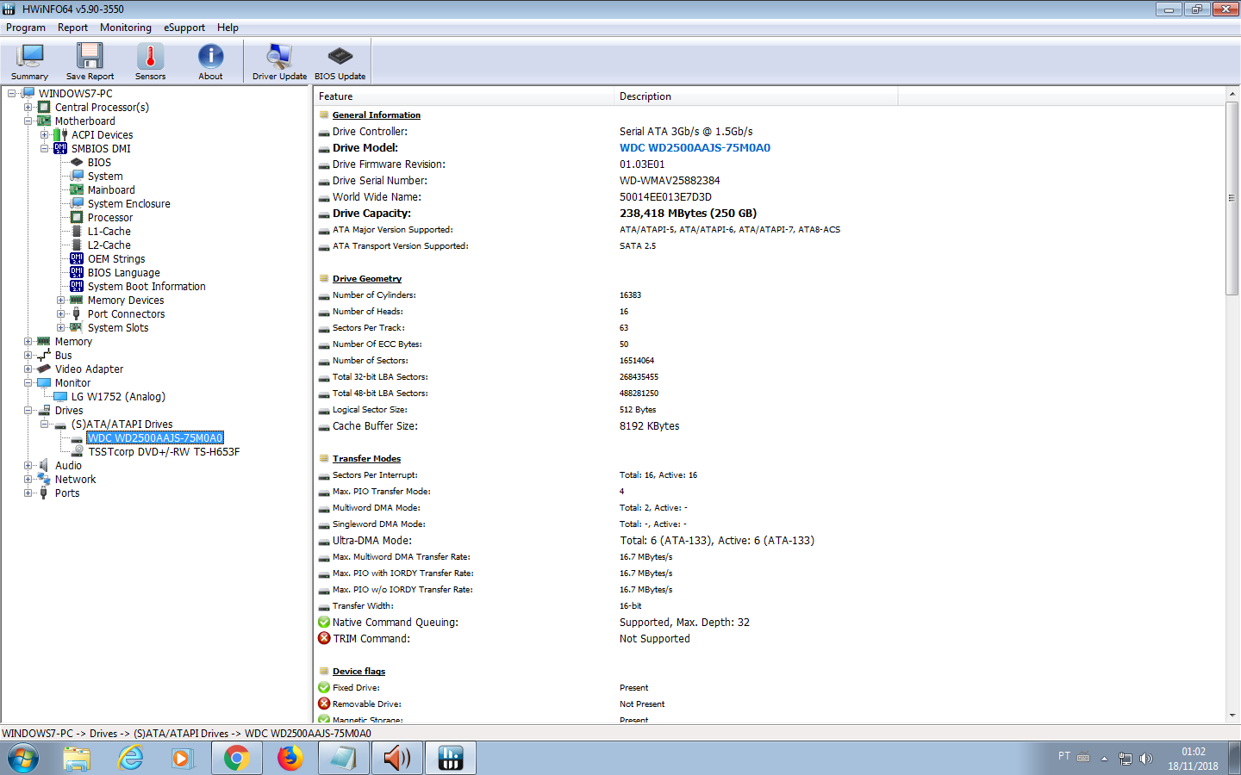Click the HWiNFO taskbar button

point(451,759)
